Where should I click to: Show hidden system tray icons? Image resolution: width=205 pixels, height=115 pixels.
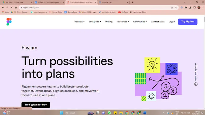pos(163,113)
